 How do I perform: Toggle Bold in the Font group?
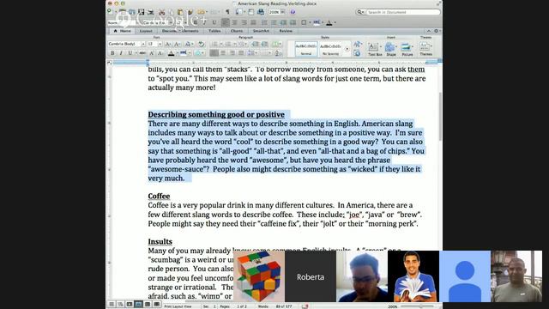pos(112,53)
